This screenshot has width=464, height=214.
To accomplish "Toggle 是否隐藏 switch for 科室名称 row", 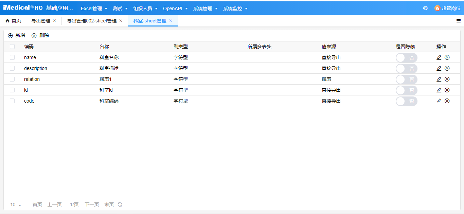I will coord(406,57).
